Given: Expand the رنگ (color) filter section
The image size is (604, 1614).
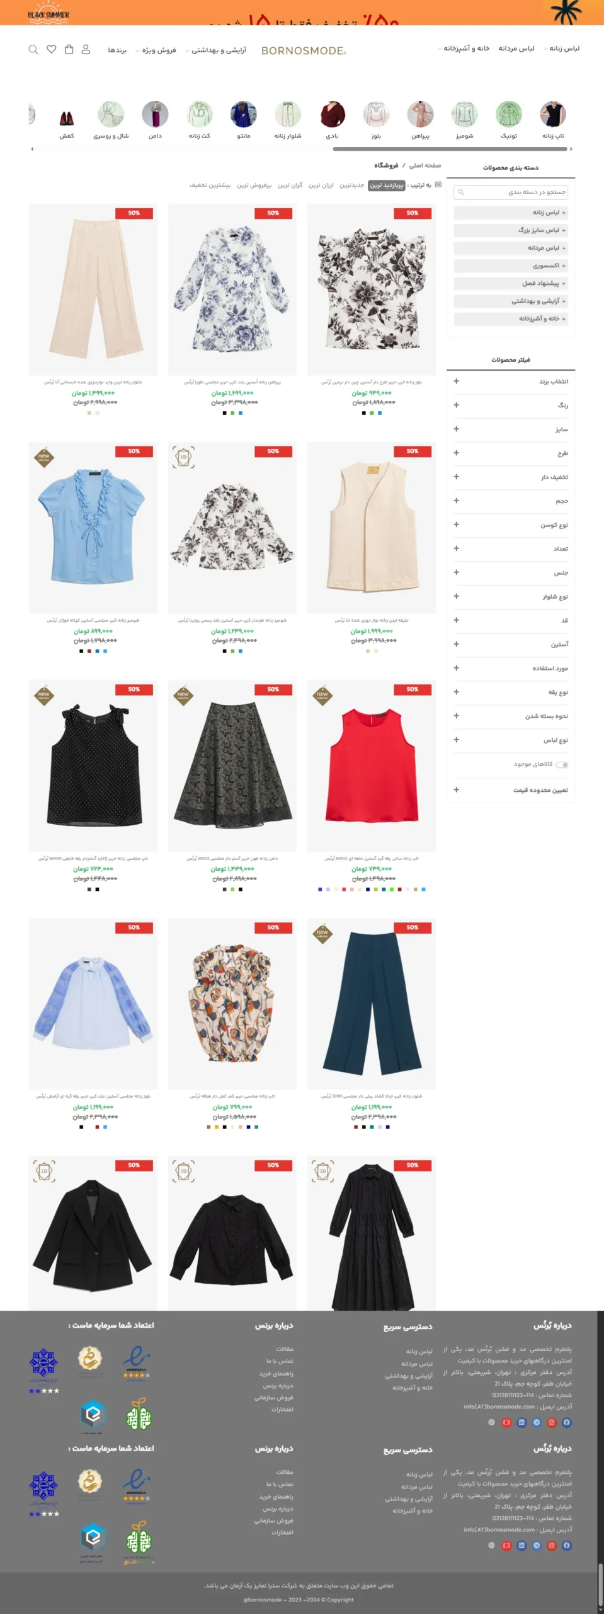Looking at the screenshot, I should 511,405.
